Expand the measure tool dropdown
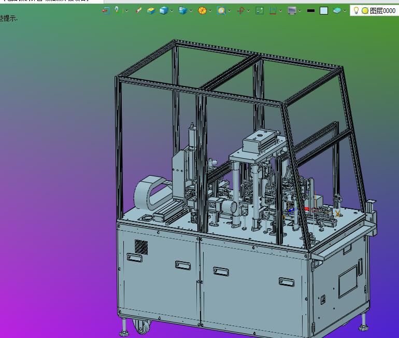The image size is (399, 338). coord(280,11)
